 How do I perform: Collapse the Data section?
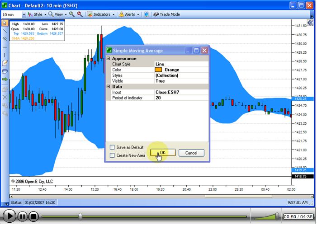click(x=109, y=86)
